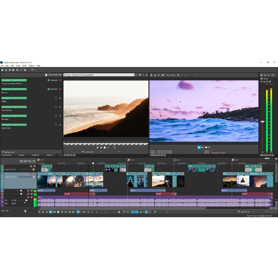
Task: Tick the Hide resolved notes checkbox
Action: (46, 75)
